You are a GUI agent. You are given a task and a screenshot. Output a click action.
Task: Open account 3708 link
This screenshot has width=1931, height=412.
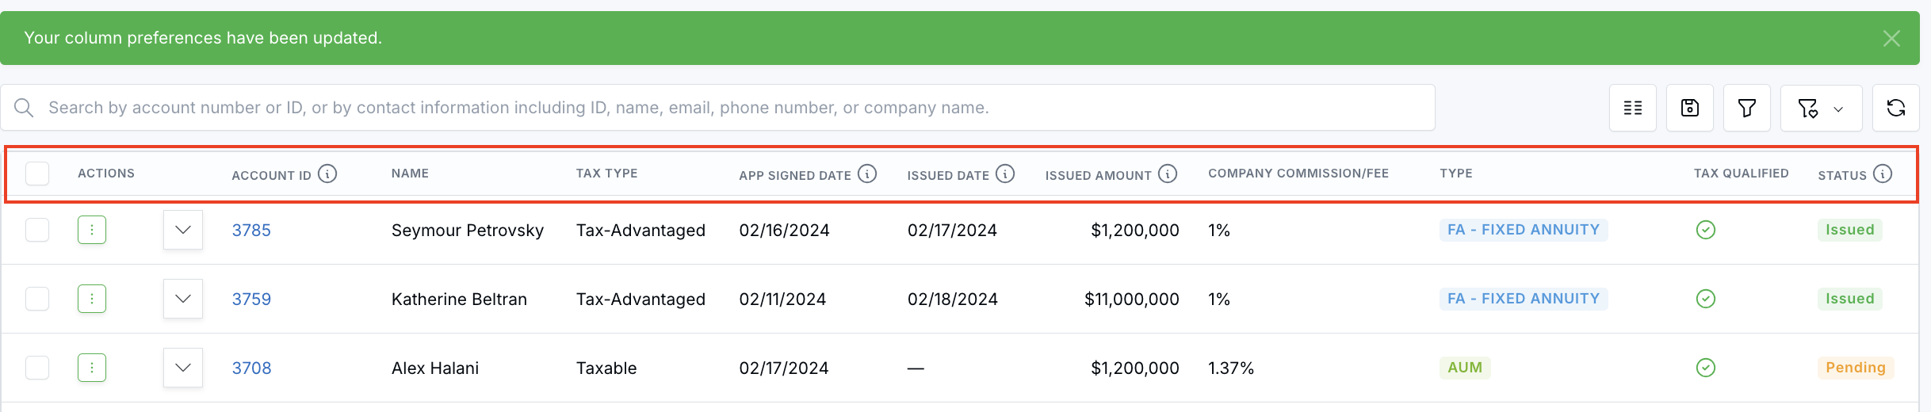pos(251,368)
